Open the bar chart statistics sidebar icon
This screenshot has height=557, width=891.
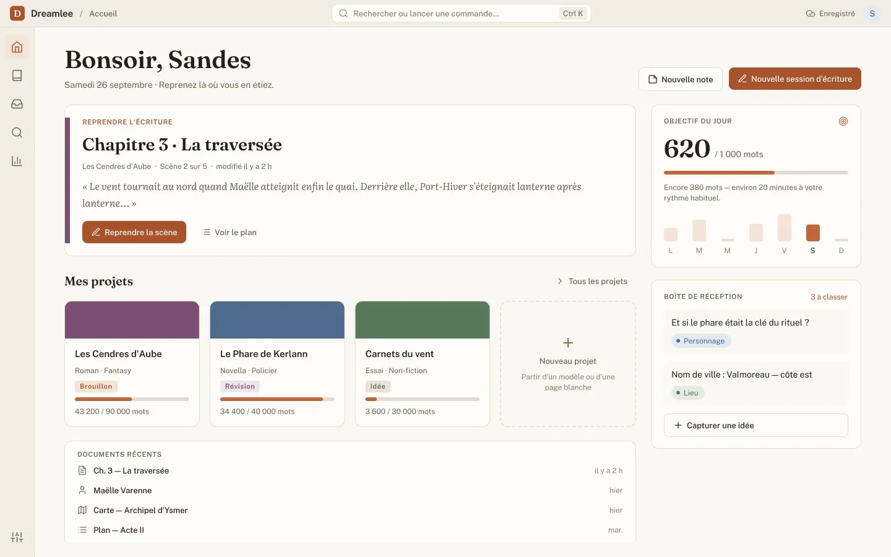pyautogui.click(x=17, y=161)
